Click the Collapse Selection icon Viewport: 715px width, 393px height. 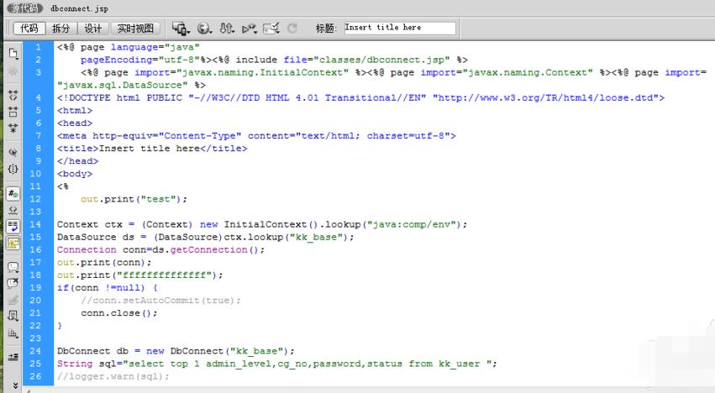tap(13, 112)
